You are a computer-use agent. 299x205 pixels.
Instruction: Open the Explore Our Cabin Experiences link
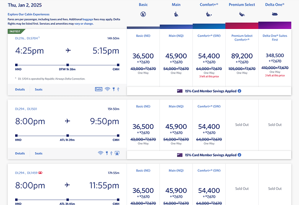(x=29, y=14)
